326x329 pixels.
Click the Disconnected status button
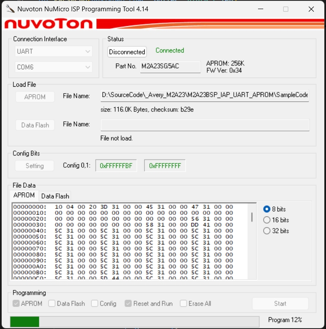pos(127,52)
